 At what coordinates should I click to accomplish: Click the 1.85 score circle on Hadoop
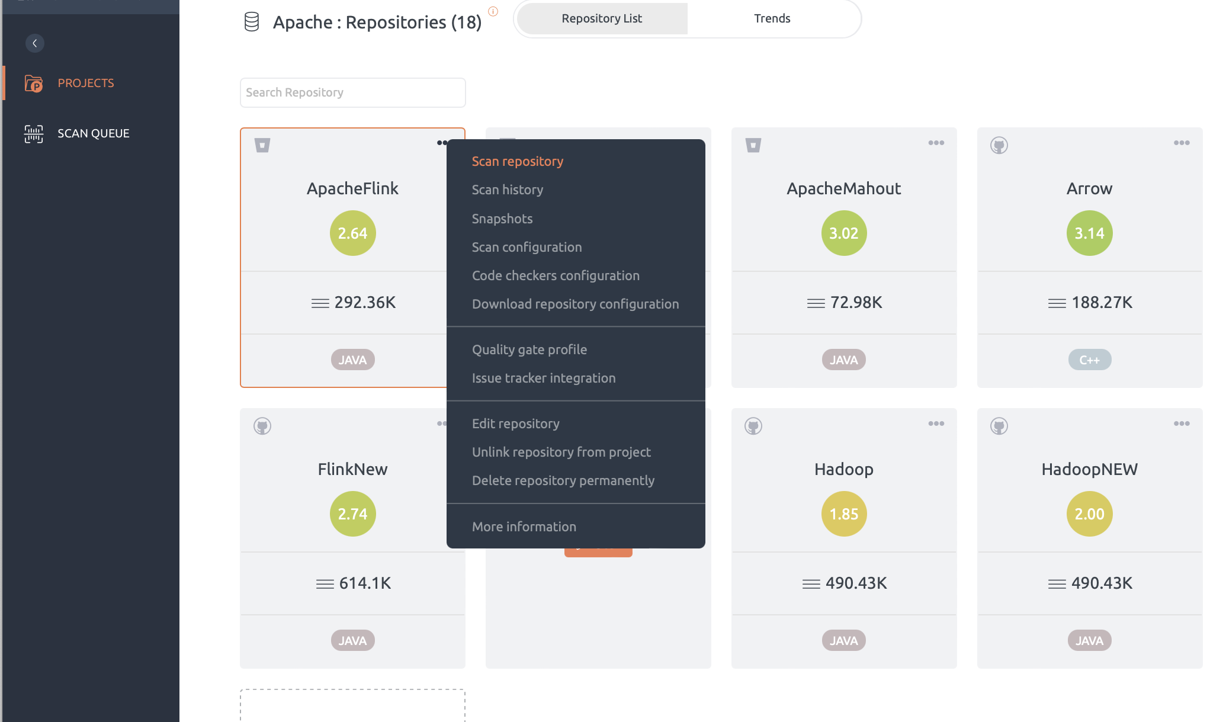tap(844, 514)
